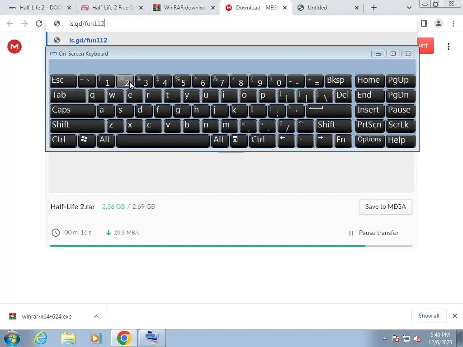Image resolution: width=463 pixels, height=347 pixels.
Task: Open MEGA page three-dot menu
Action: (x=449, y=47)
